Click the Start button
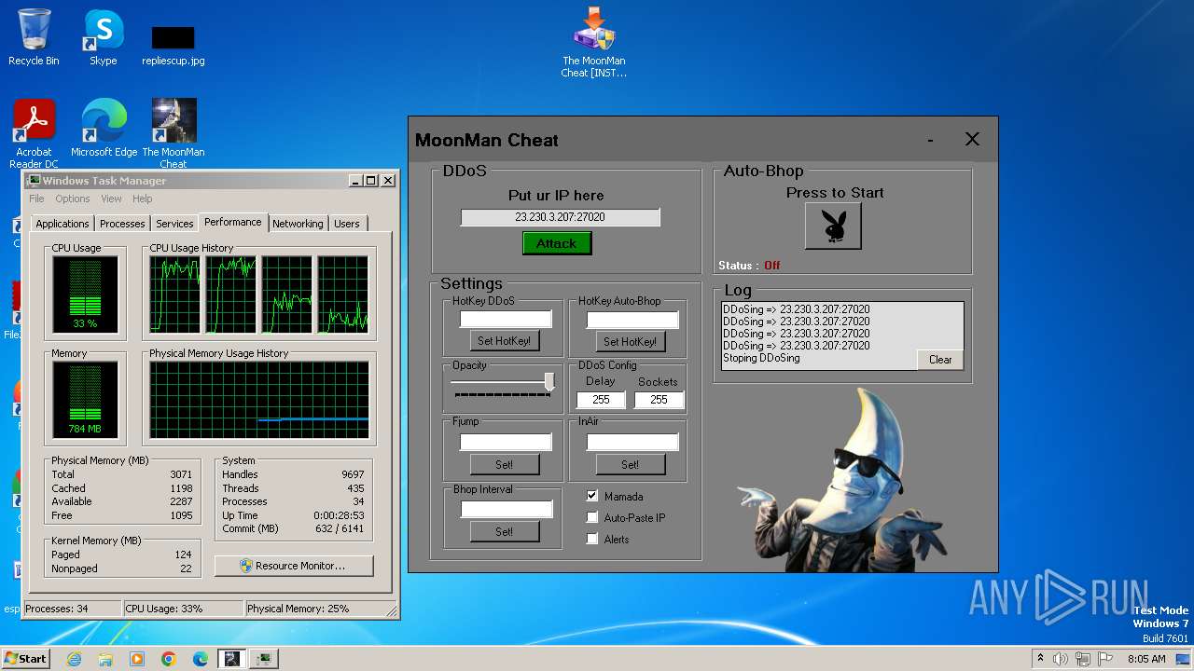Screen dimensions: 1194x671 click(x=26, y=659)
